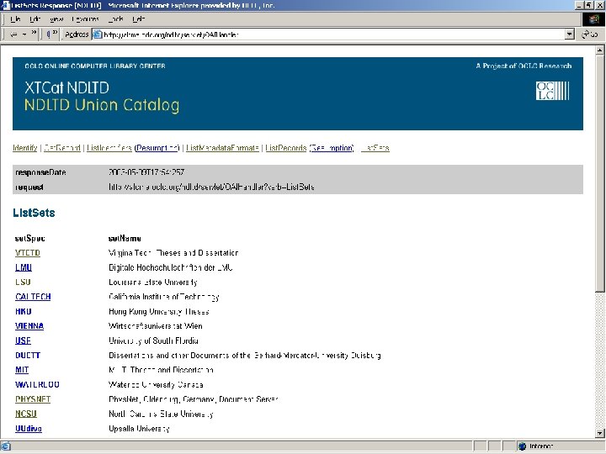This screenshot has width=606, height=454.
Task: Open the View menu
Action: (56, 18)
